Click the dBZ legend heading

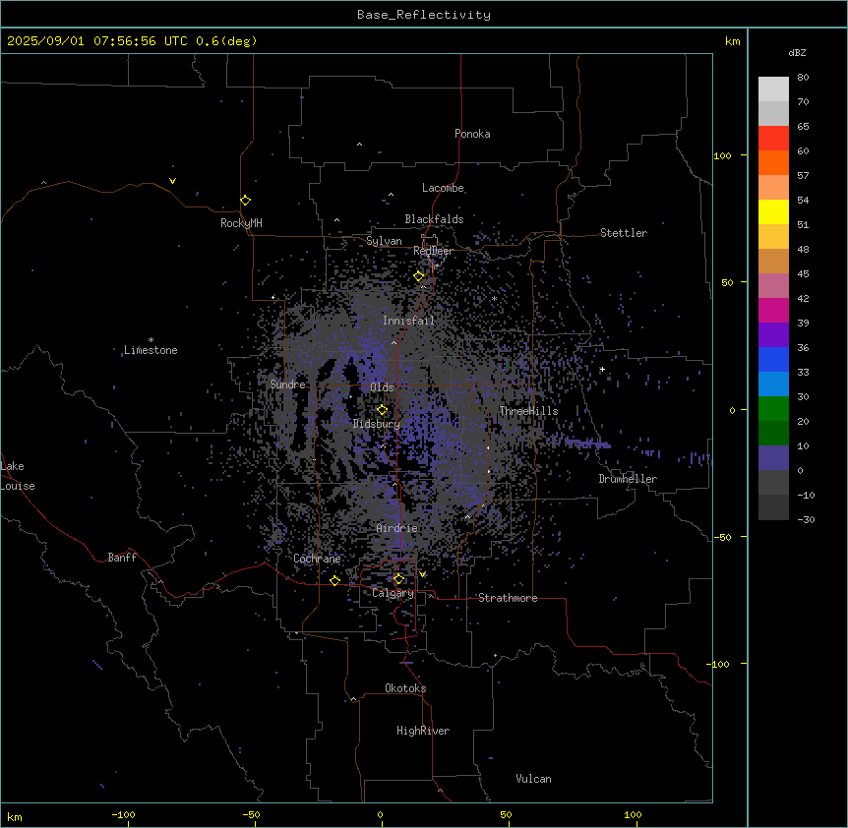coord(797,52)
